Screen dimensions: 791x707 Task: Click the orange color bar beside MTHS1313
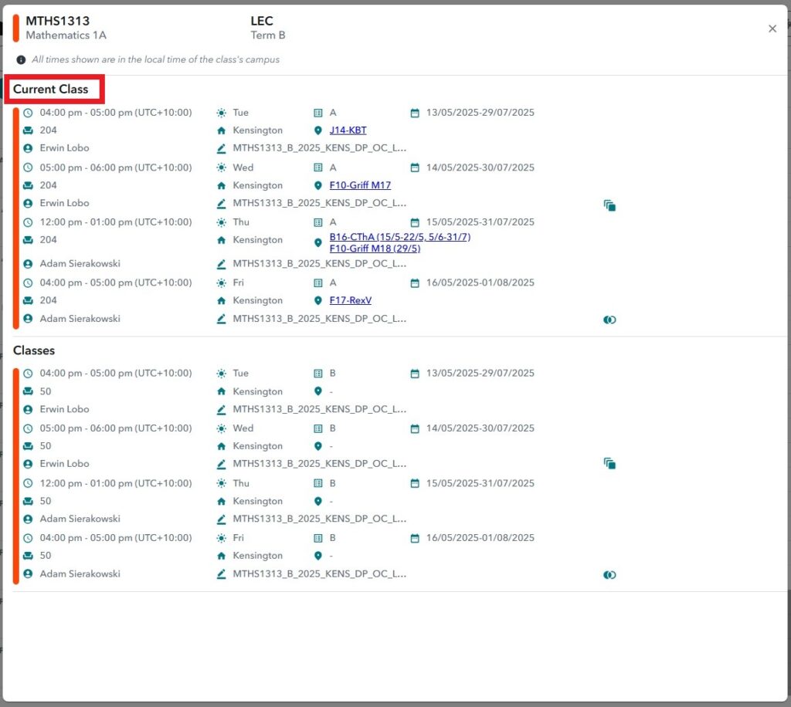pos(15,28)
